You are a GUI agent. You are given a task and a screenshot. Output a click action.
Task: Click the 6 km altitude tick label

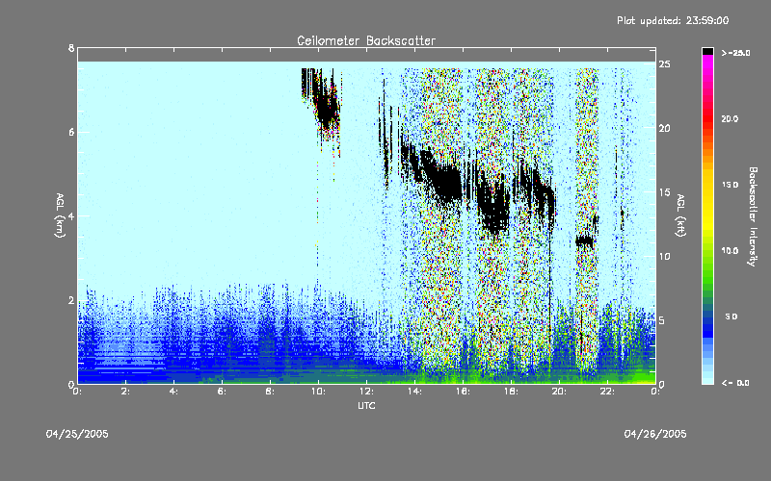(x=71, y=132)
